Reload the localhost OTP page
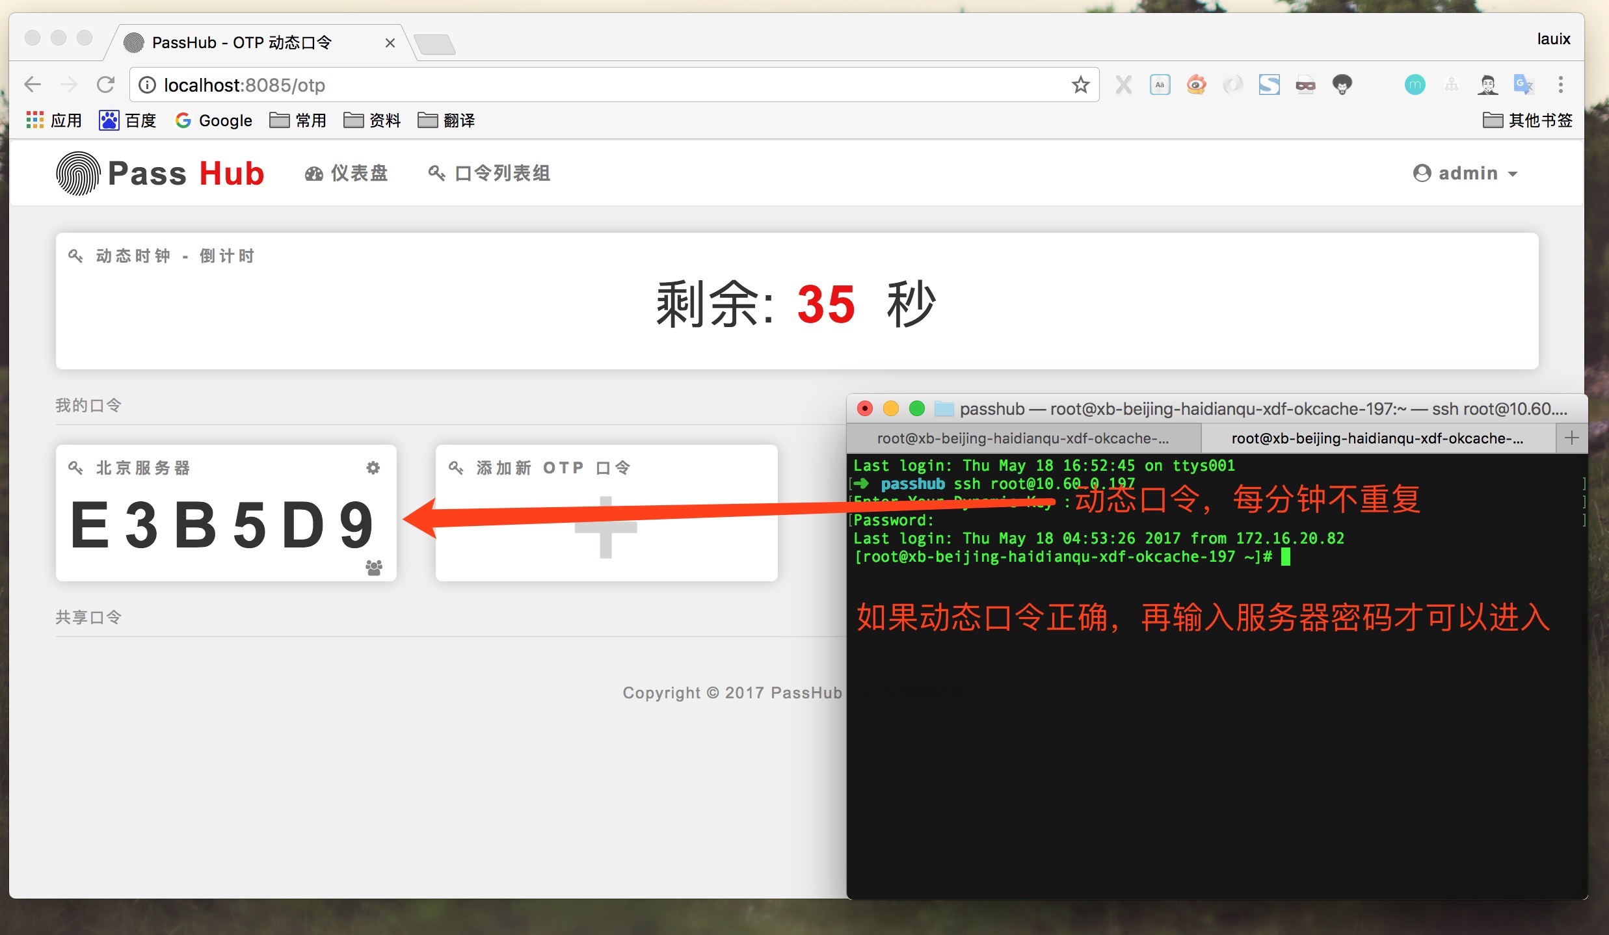Screen dimensions: 1609x935 pos(105,85)
